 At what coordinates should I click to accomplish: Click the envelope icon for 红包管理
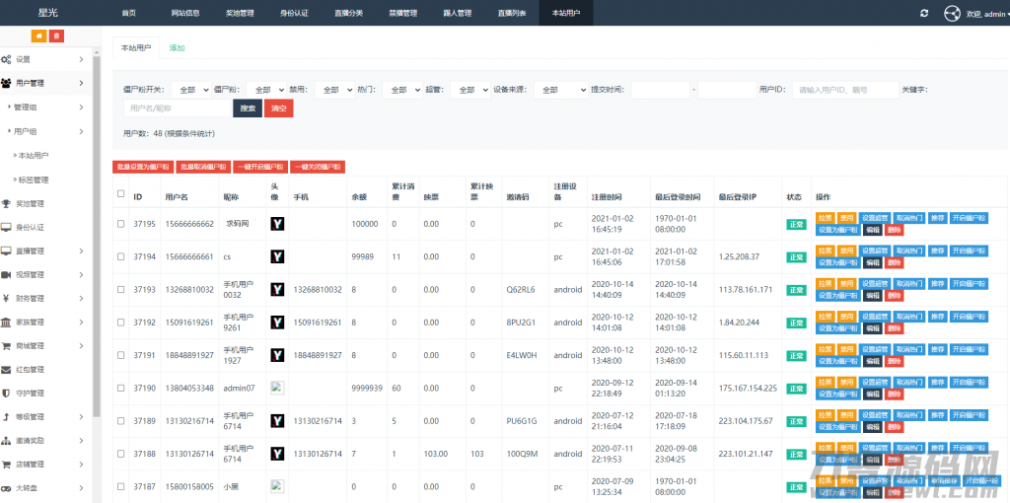7,369
